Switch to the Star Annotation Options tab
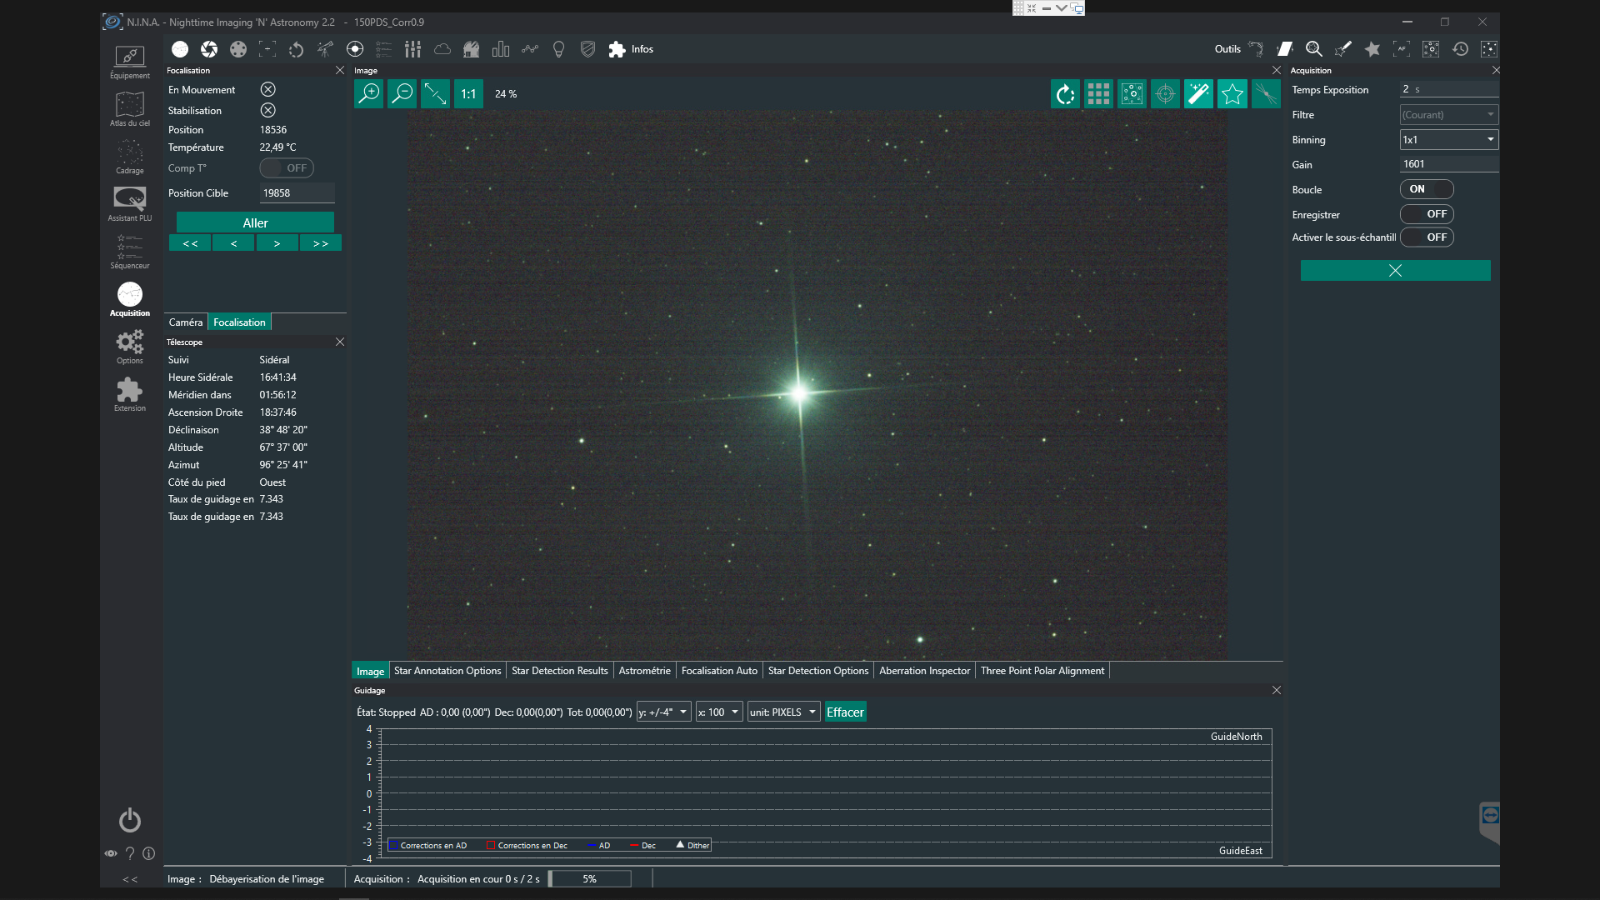Viewport: 1600px width, 900px height. (447, 671)
